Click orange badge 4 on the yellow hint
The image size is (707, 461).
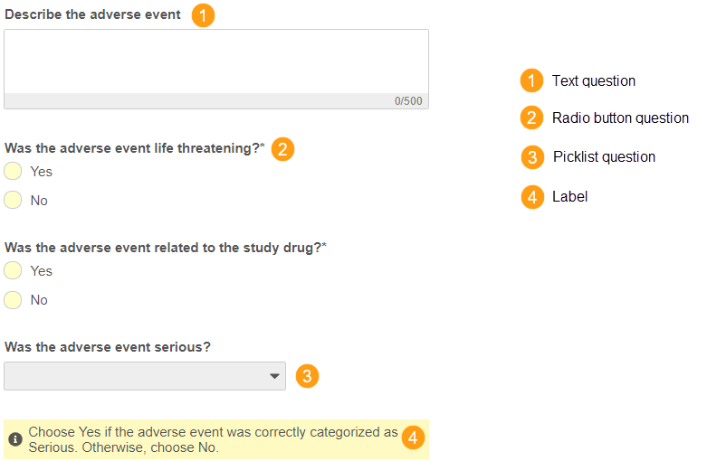pos(413,438)
